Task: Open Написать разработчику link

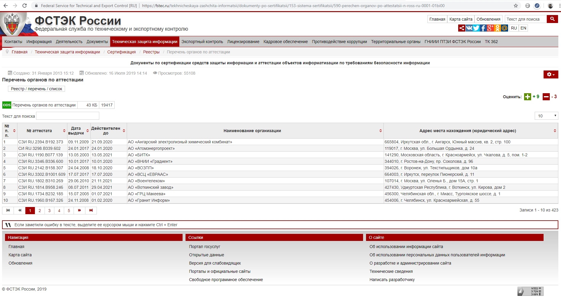Action: click(392, 280)
